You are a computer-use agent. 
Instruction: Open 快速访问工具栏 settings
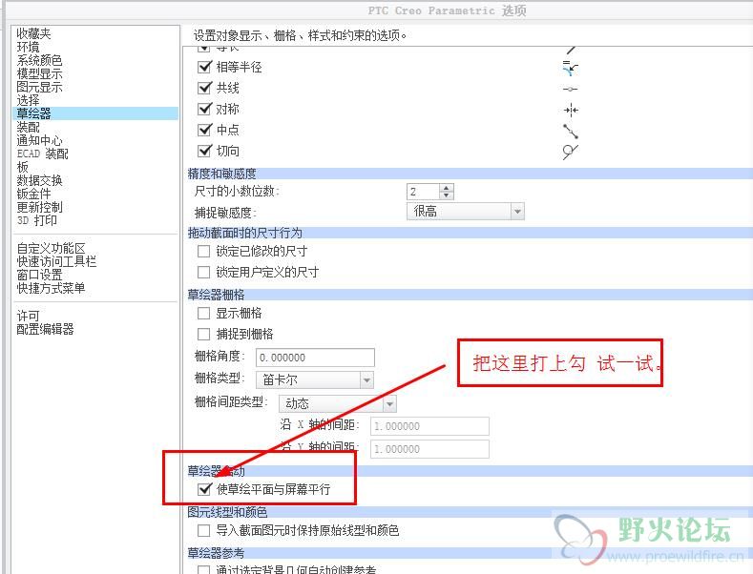(56, 261)
